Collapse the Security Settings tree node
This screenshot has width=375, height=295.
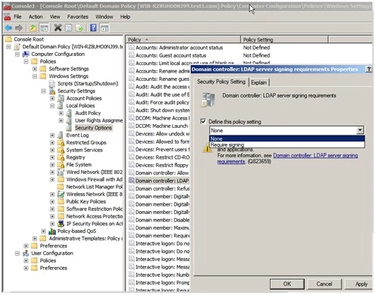[x=44, y=91]
